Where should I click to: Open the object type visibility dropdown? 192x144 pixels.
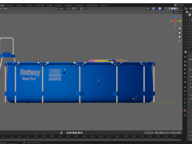[149, 8]
